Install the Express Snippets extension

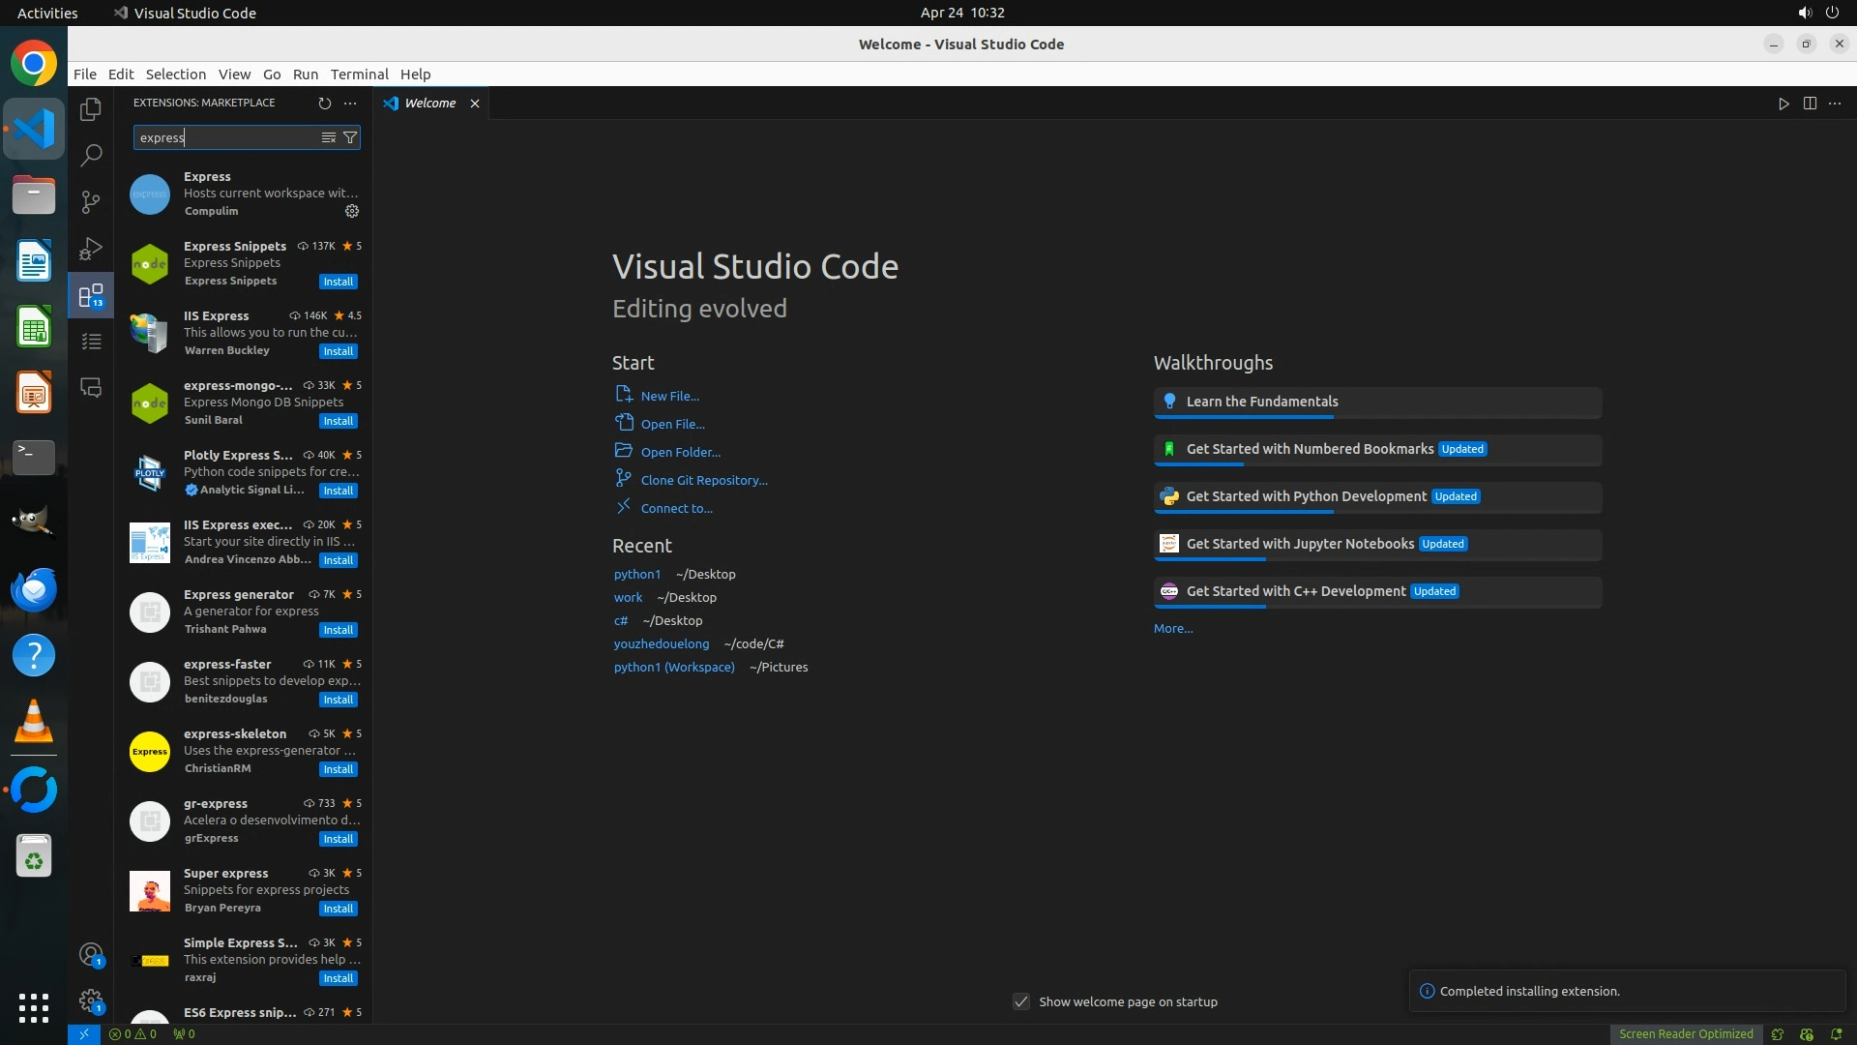339,282
